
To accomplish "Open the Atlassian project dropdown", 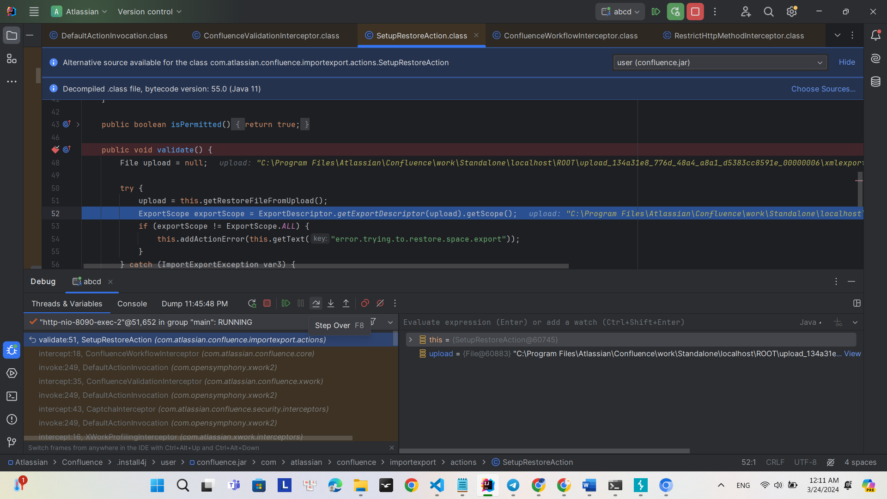I will 79,12.
